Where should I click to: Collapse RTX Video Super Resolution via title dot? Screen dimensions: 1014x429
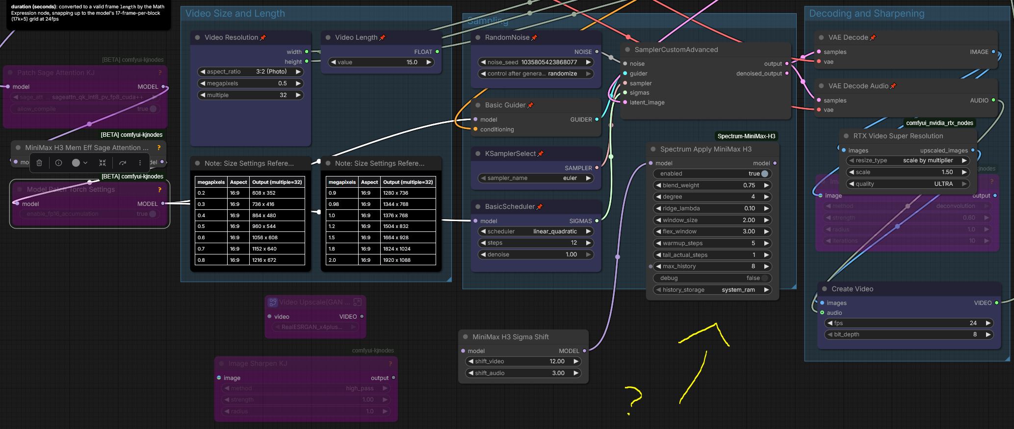pos(846,136)
